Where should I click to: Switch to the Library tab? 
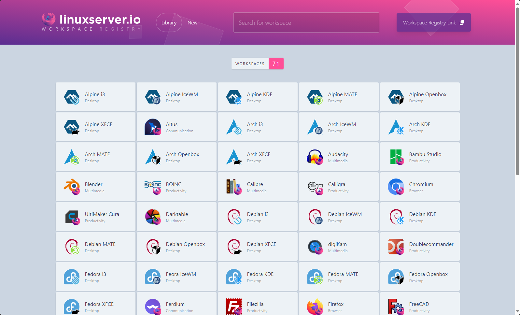coord(169,22)
